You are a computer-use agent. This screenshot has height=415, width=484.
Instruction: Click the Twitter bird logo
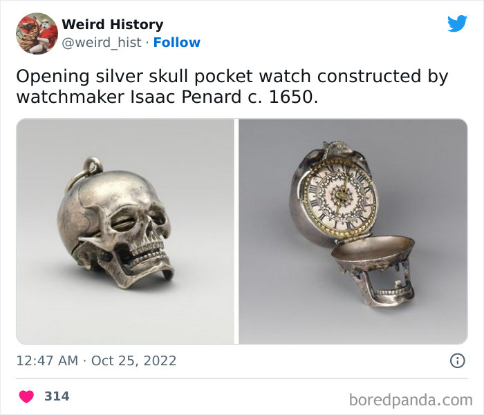[x=458, y=23]
